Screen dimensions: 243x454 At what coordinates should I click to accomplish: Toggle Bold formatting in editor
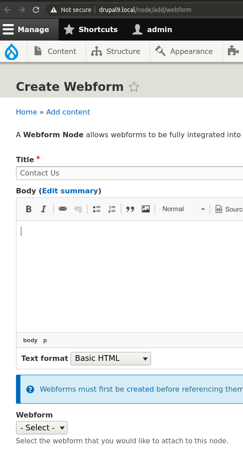(28, 209)
